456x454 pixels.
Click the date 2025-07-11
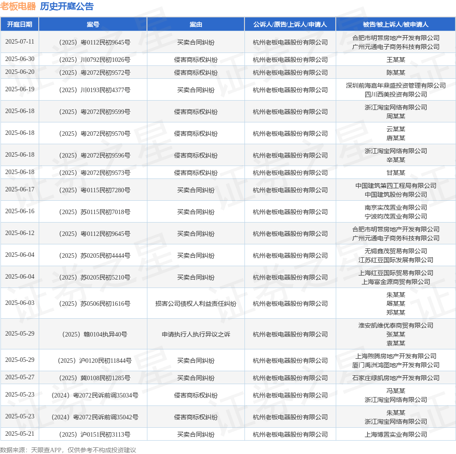point(20,41)
